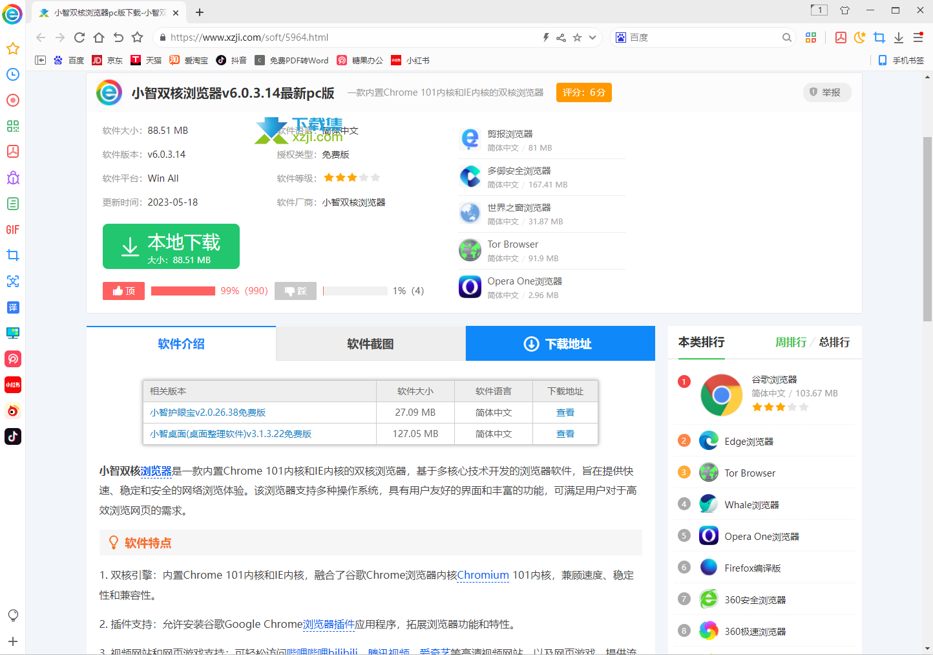Click the lightning mode icon in address bar
Viewport: 933px width, 655px height.
click(x=546, y=38)
